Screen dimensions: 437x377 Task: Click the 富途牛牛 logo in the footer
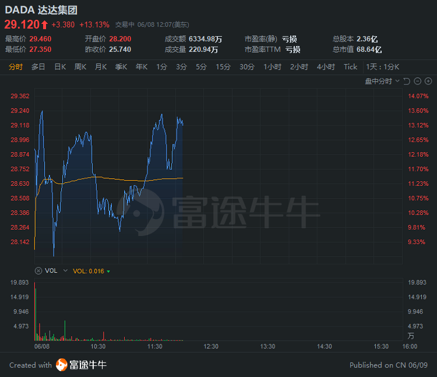[x=81, y=365]
